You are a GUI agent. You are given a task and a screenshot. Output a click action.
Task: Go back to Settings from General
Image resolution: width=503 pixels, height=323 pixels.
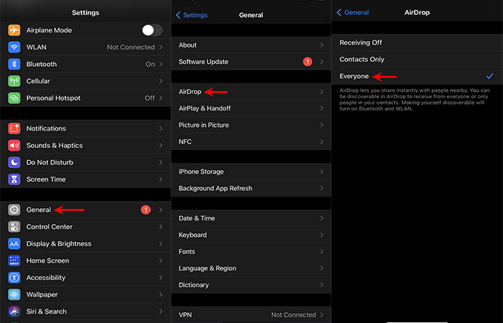pos(192,15)
